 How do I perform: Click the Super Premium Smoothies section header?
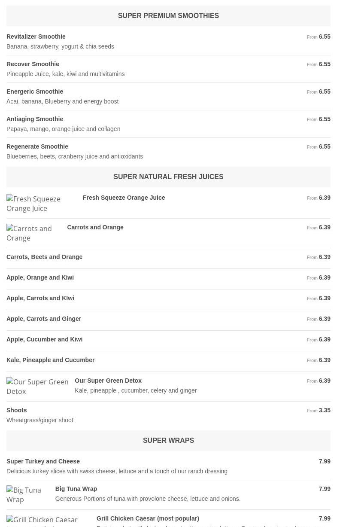click(168, 16)
